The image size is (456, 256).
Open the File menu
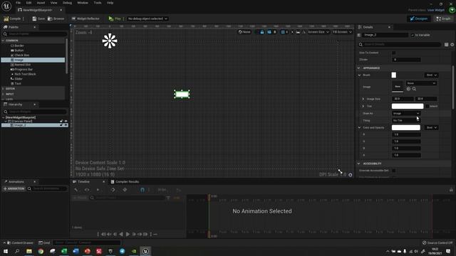(18, 3)
